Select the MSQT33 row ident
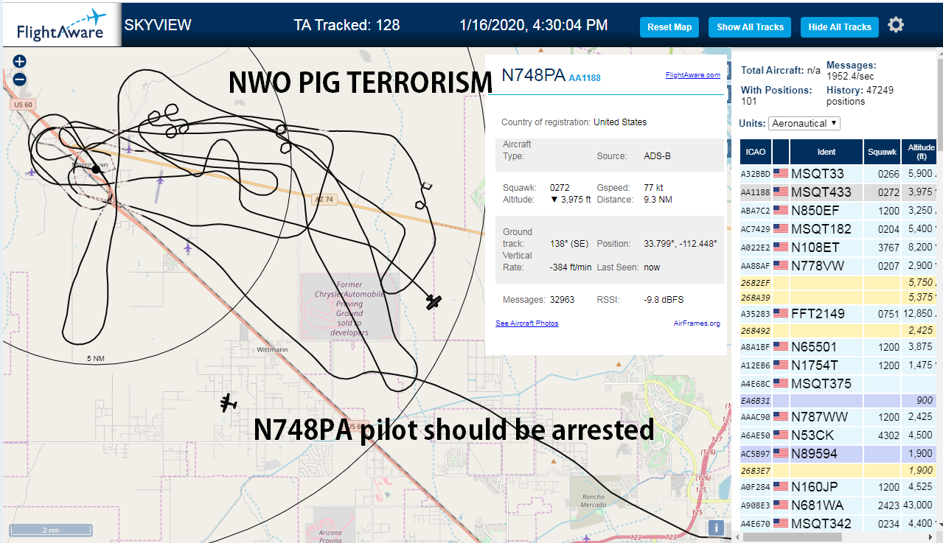This screenshot has height=543, width=943. coord(818,174)
